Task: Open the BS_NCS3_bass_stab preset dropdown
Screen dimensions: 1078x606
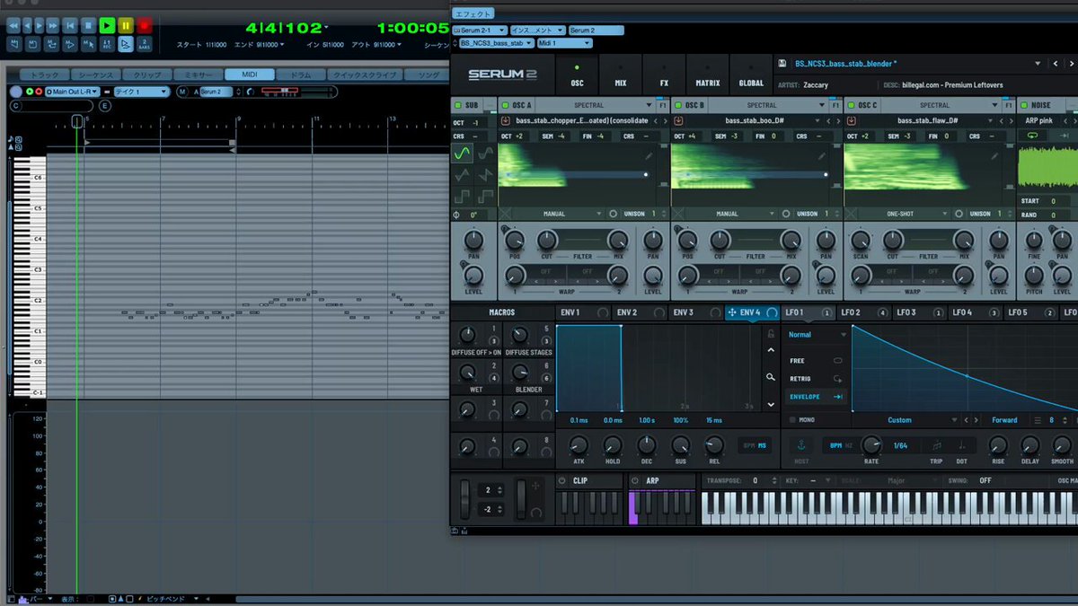Action: click(x=497, y=42)
